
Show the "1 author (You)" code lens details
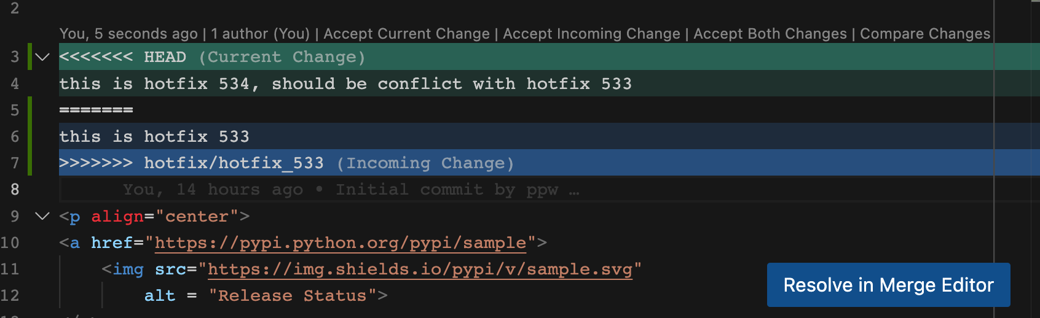pos(260,34)
